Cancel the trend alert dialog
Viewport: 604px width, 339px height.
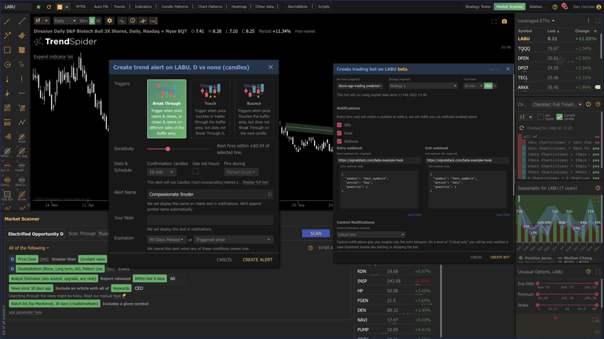(224, 260)
